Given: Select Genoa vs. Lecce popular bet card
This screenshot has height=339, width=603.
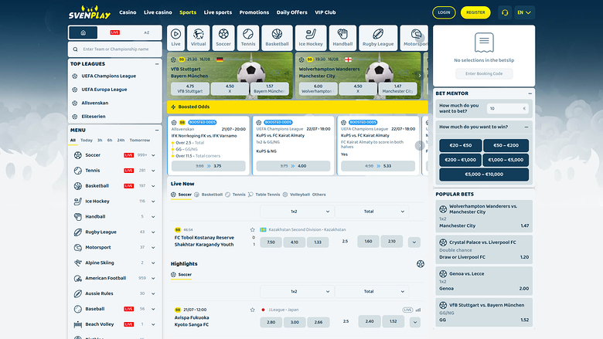Looking at the screenshot, I should click(484, 281).
